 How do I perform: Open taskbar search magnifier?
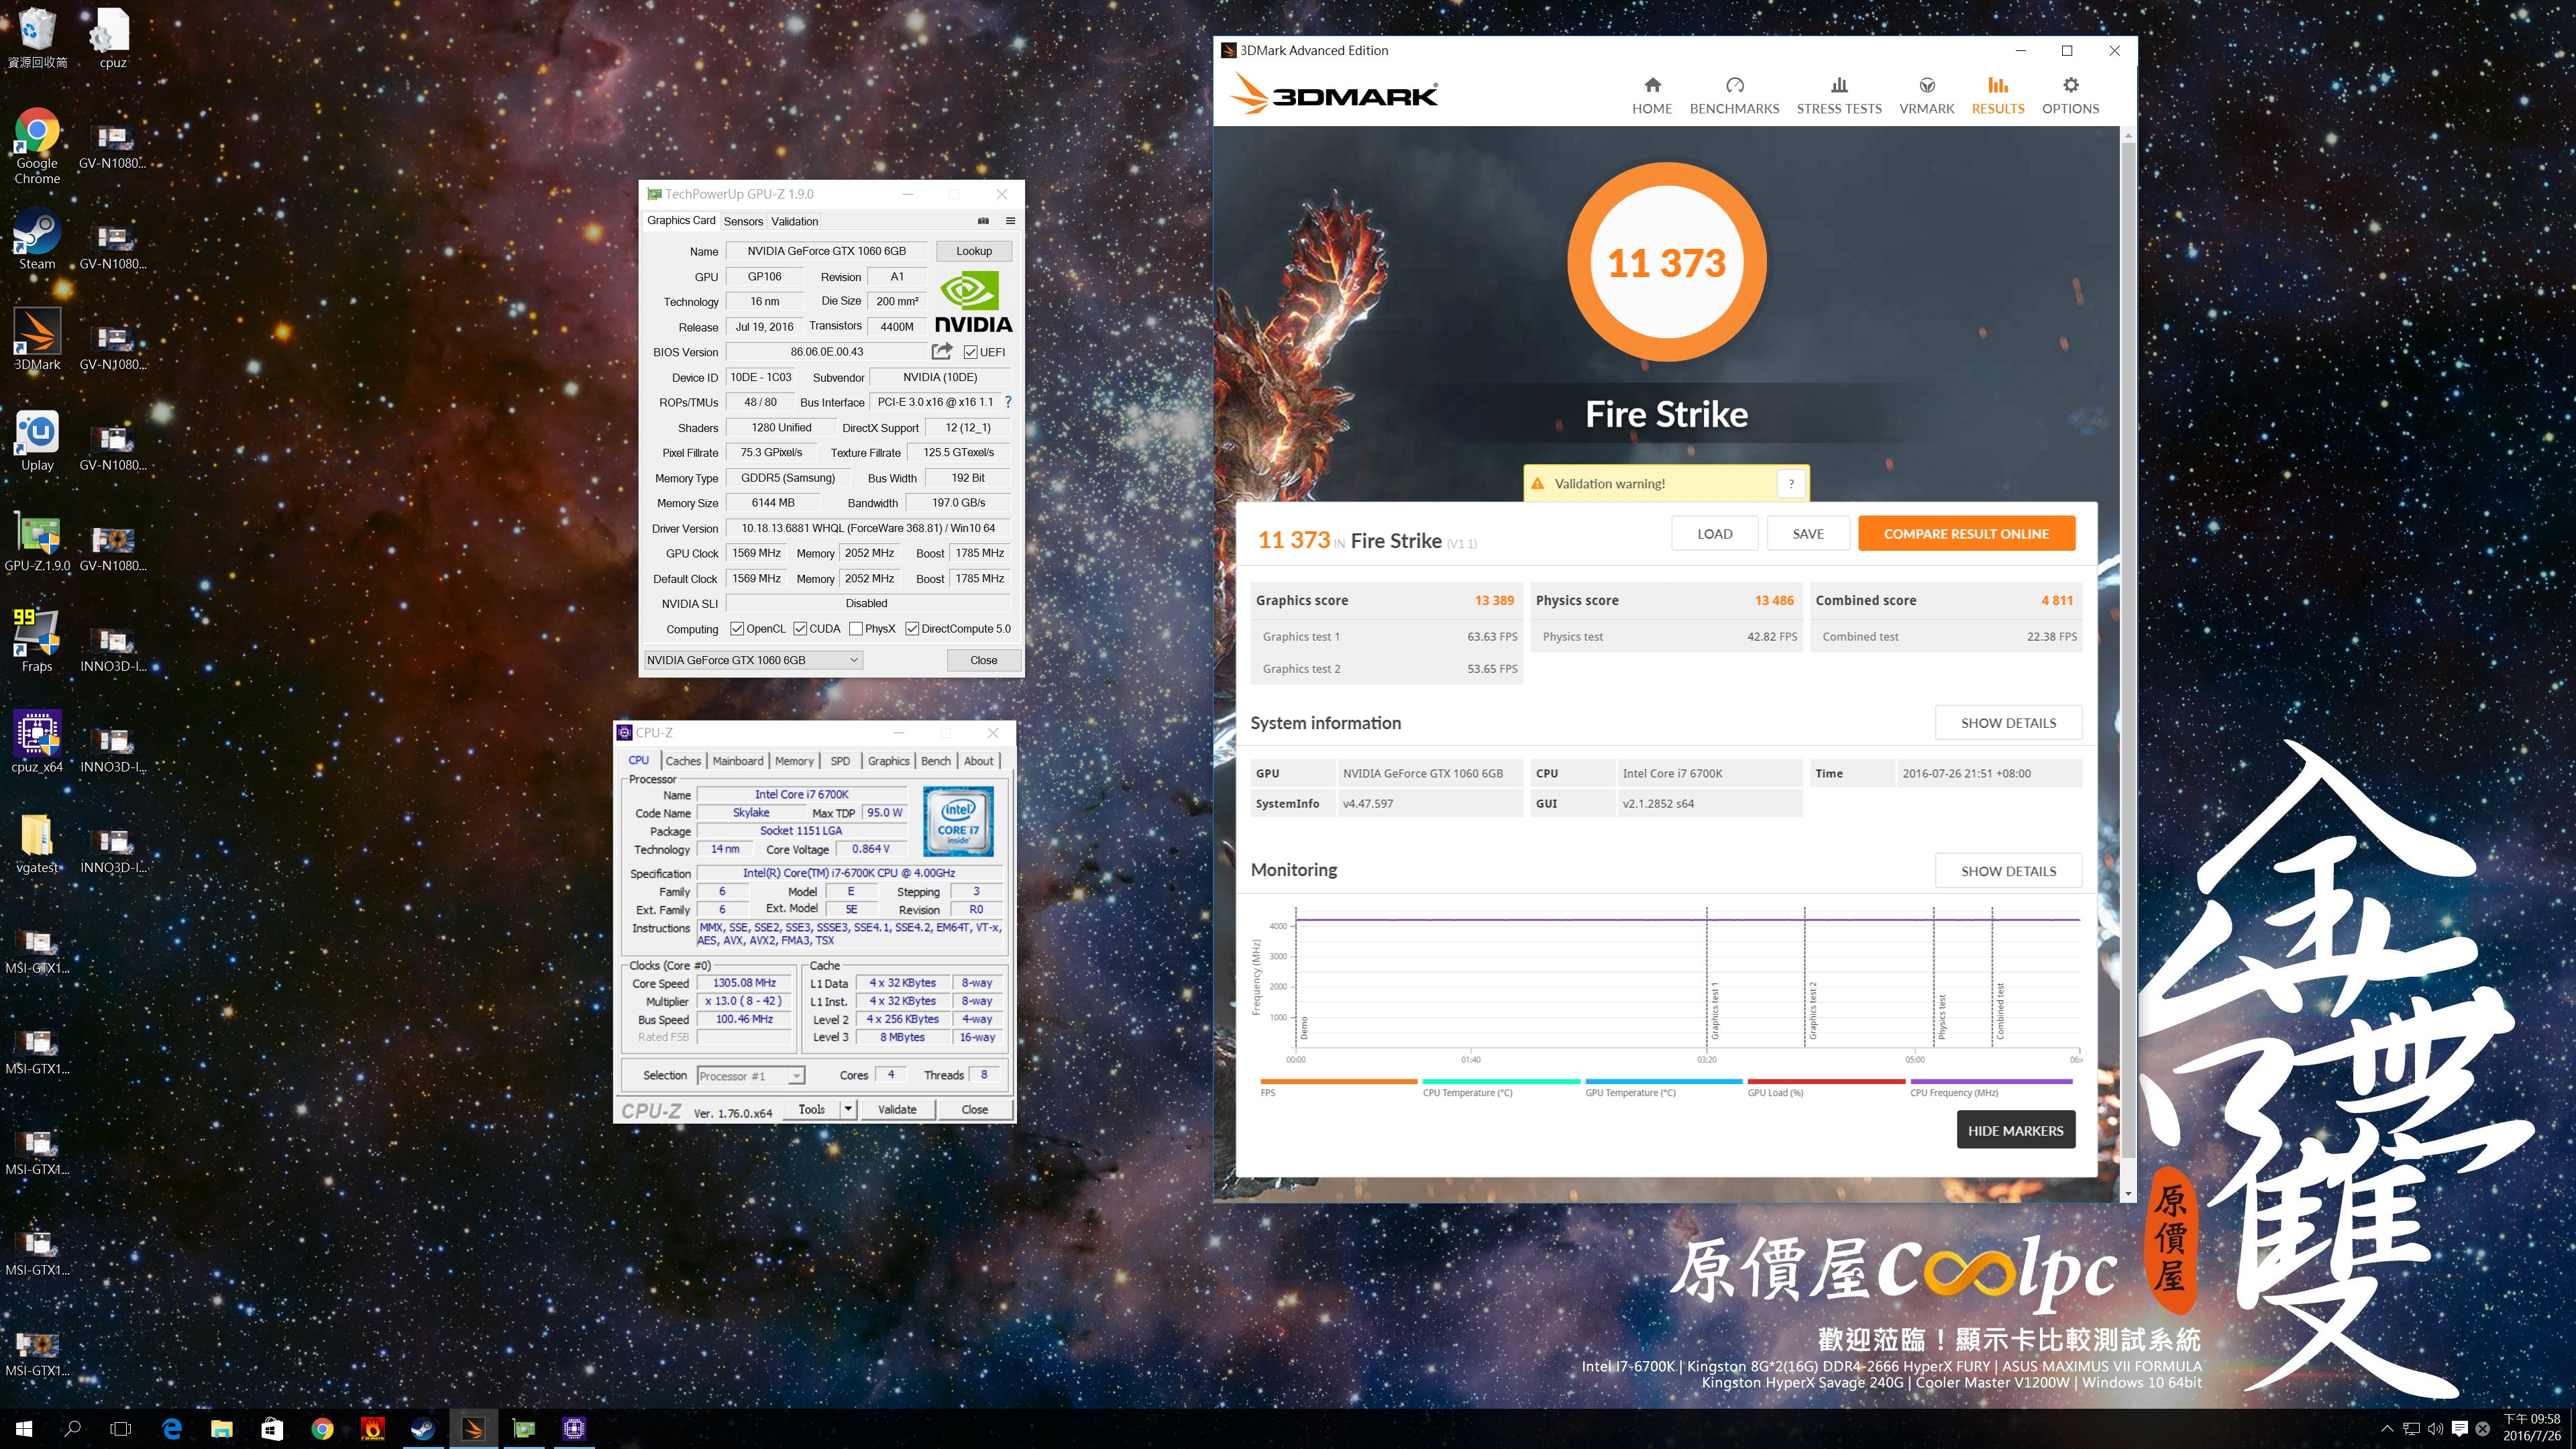click(x=72, y=1429)
